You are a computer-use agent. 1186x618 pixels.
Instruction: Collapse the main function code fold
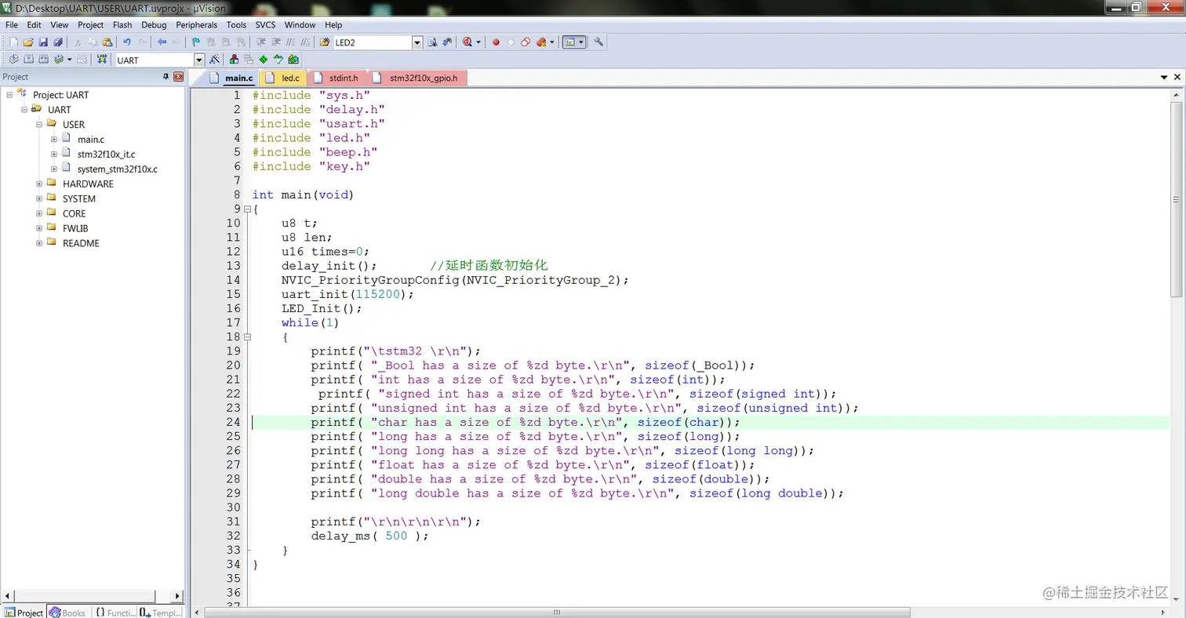[x=247, y=209]
